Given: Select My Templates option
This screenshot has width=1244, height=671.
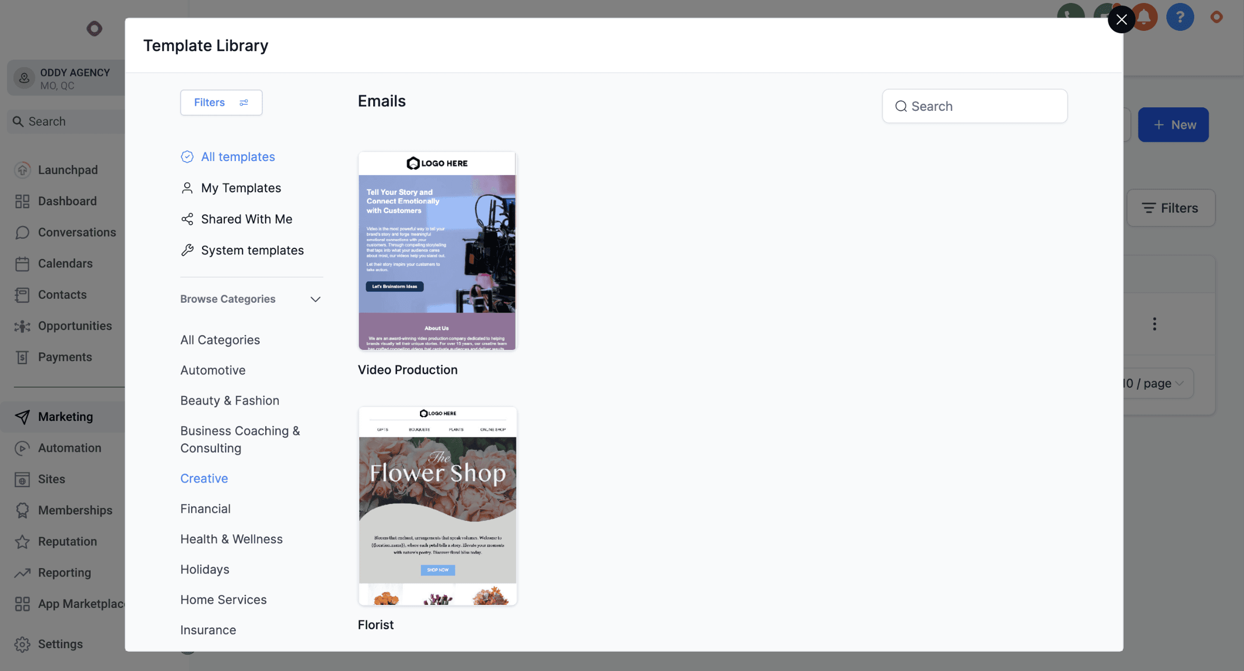Looking at the screenshot, I should click(x=241, y=188).
